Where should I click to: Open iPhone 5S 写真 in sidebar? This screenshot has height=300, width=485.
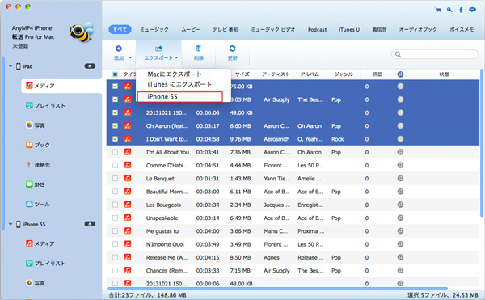(x=36, y=283)
